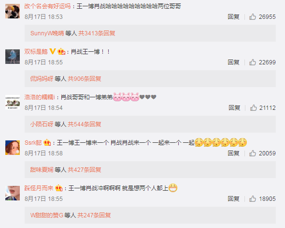Like the comment with 21112 likes
The height and width of the screenshot is (228, 285).
[253, 108]
